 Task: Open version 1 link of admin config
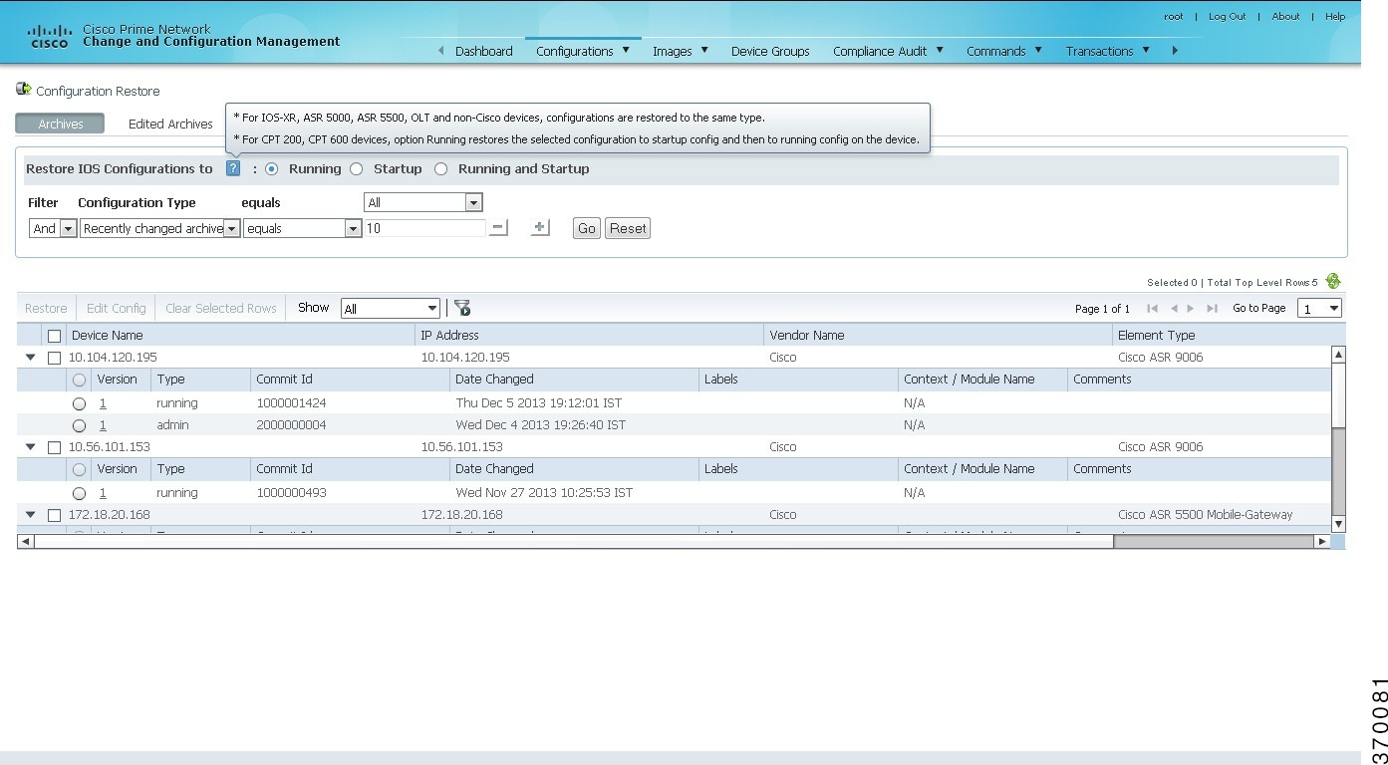(103, 425)
